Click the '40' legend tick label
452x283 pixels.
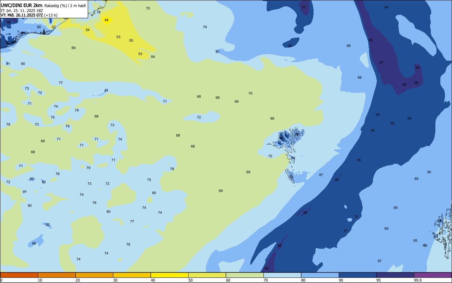coord(153,280)
